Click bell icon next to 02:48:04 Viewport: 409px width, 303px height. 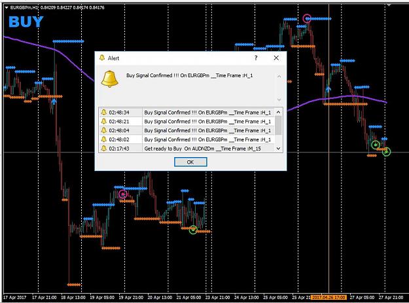click(104, 130)
